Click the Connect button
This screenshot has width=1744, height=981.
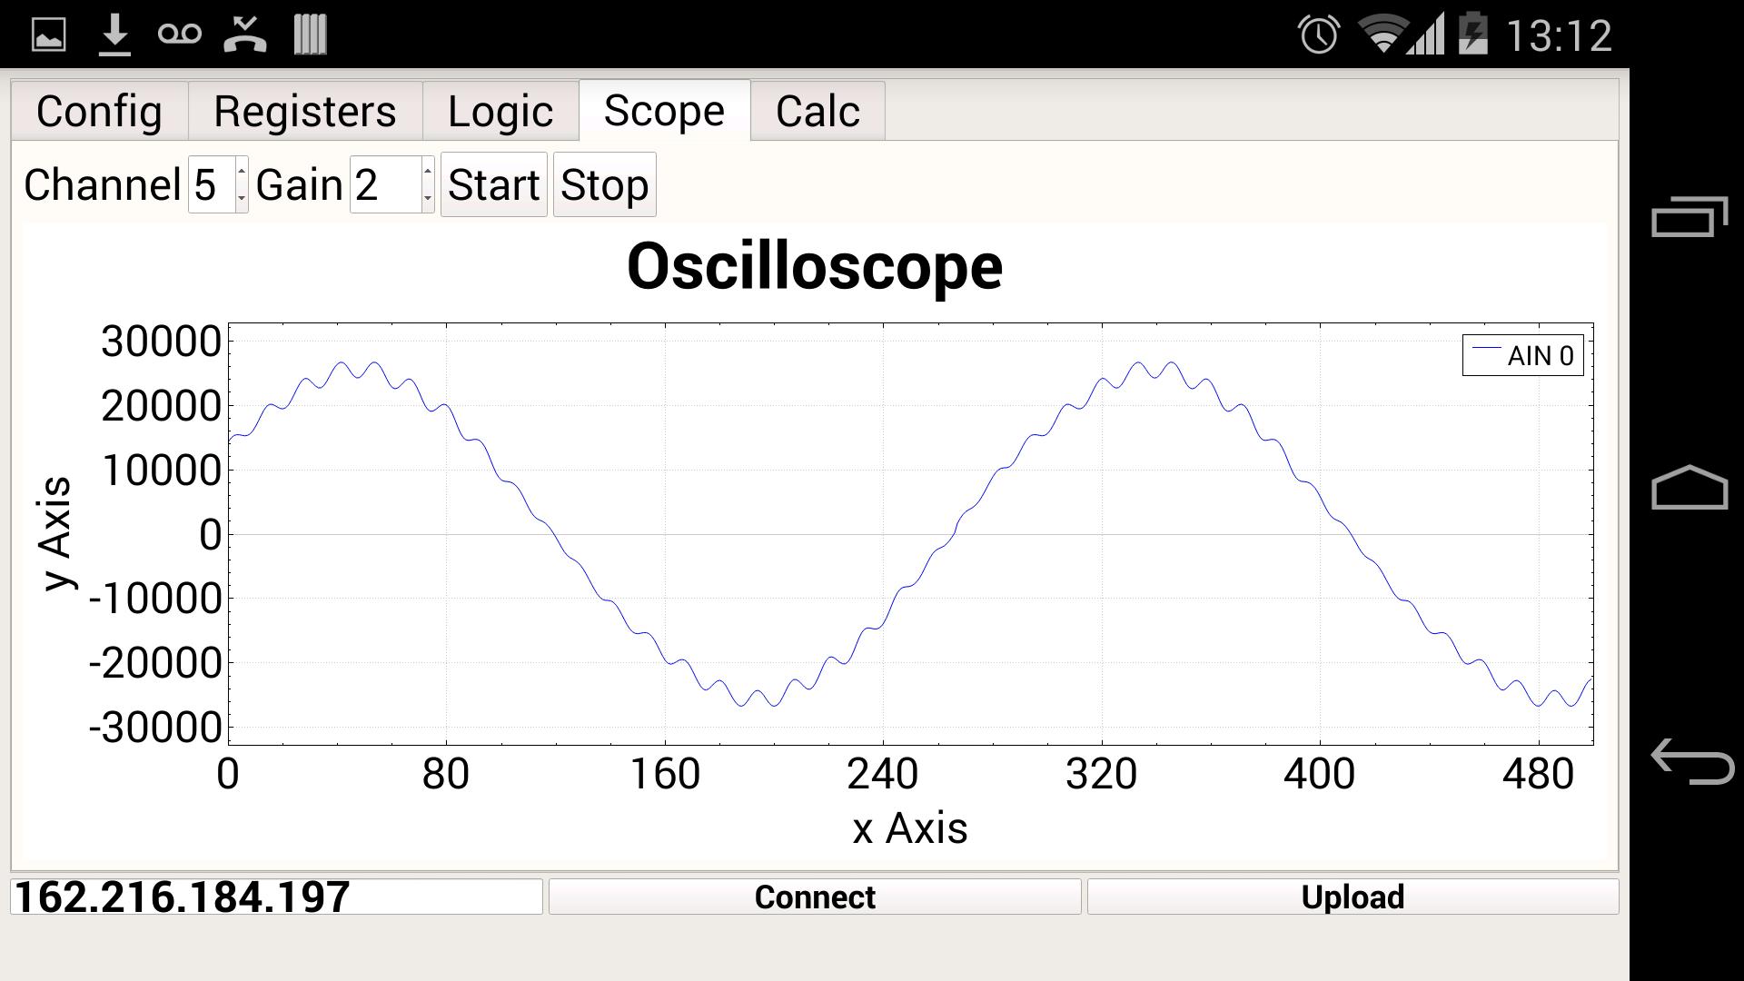[x=814, y=897]
